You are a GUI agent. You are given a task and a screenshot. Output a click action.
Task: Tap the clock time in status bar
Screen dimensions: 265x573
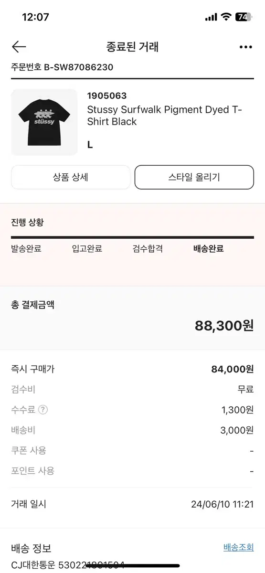36,17
